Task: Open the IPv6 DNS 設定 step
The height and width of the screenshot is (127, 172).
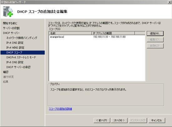Action: click(x=15, y=62)
